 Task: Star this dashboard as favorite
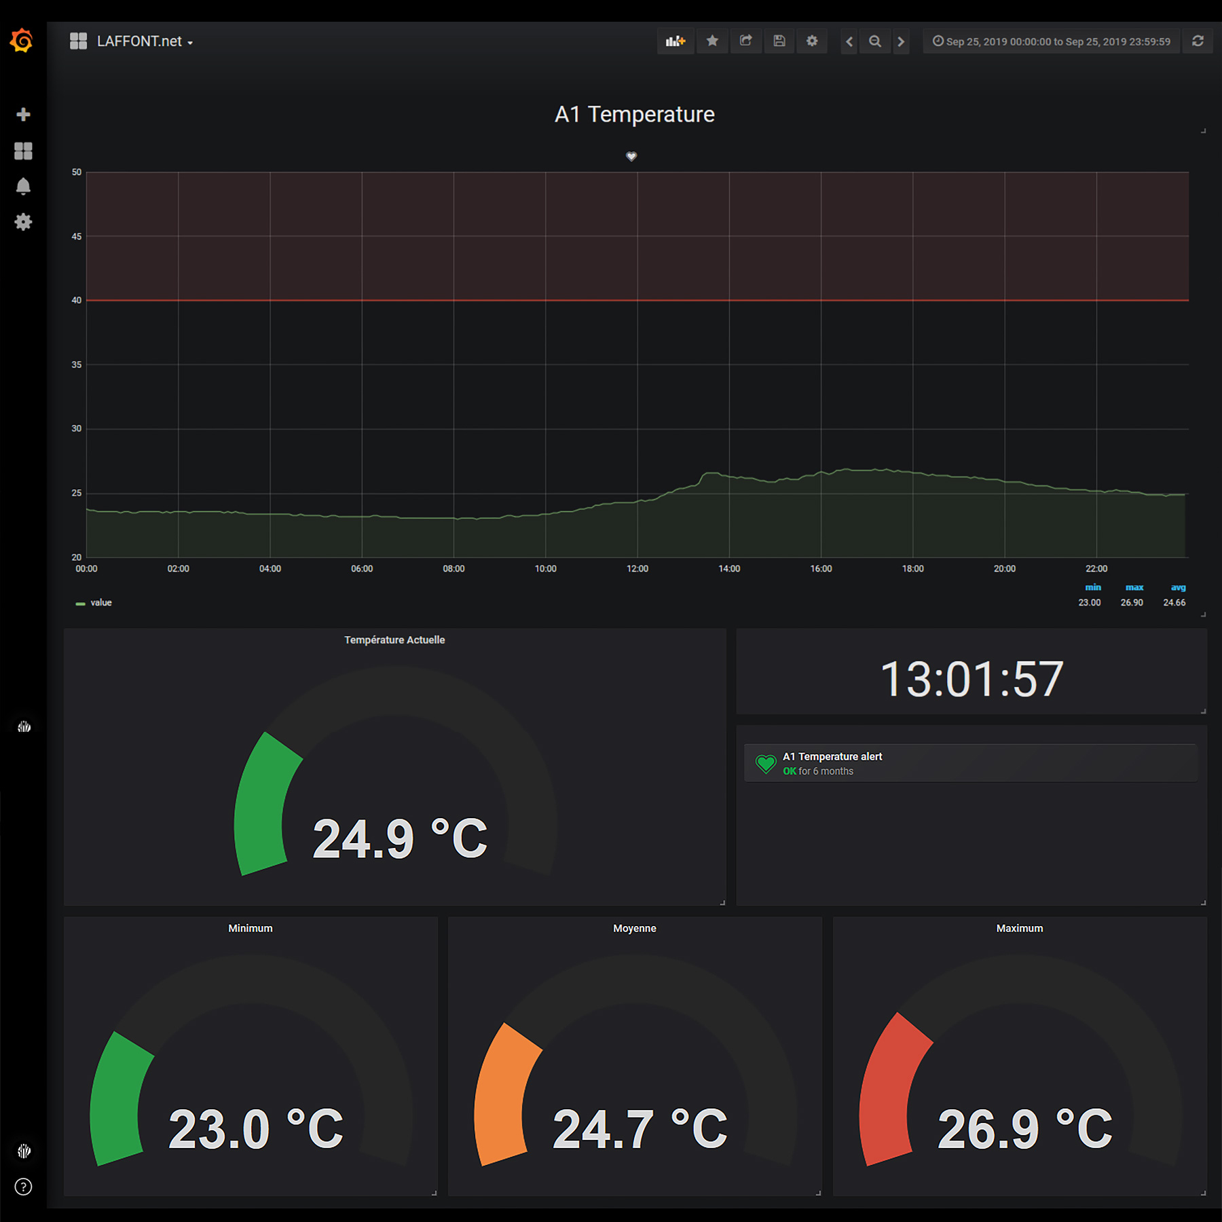coord(712,41)
